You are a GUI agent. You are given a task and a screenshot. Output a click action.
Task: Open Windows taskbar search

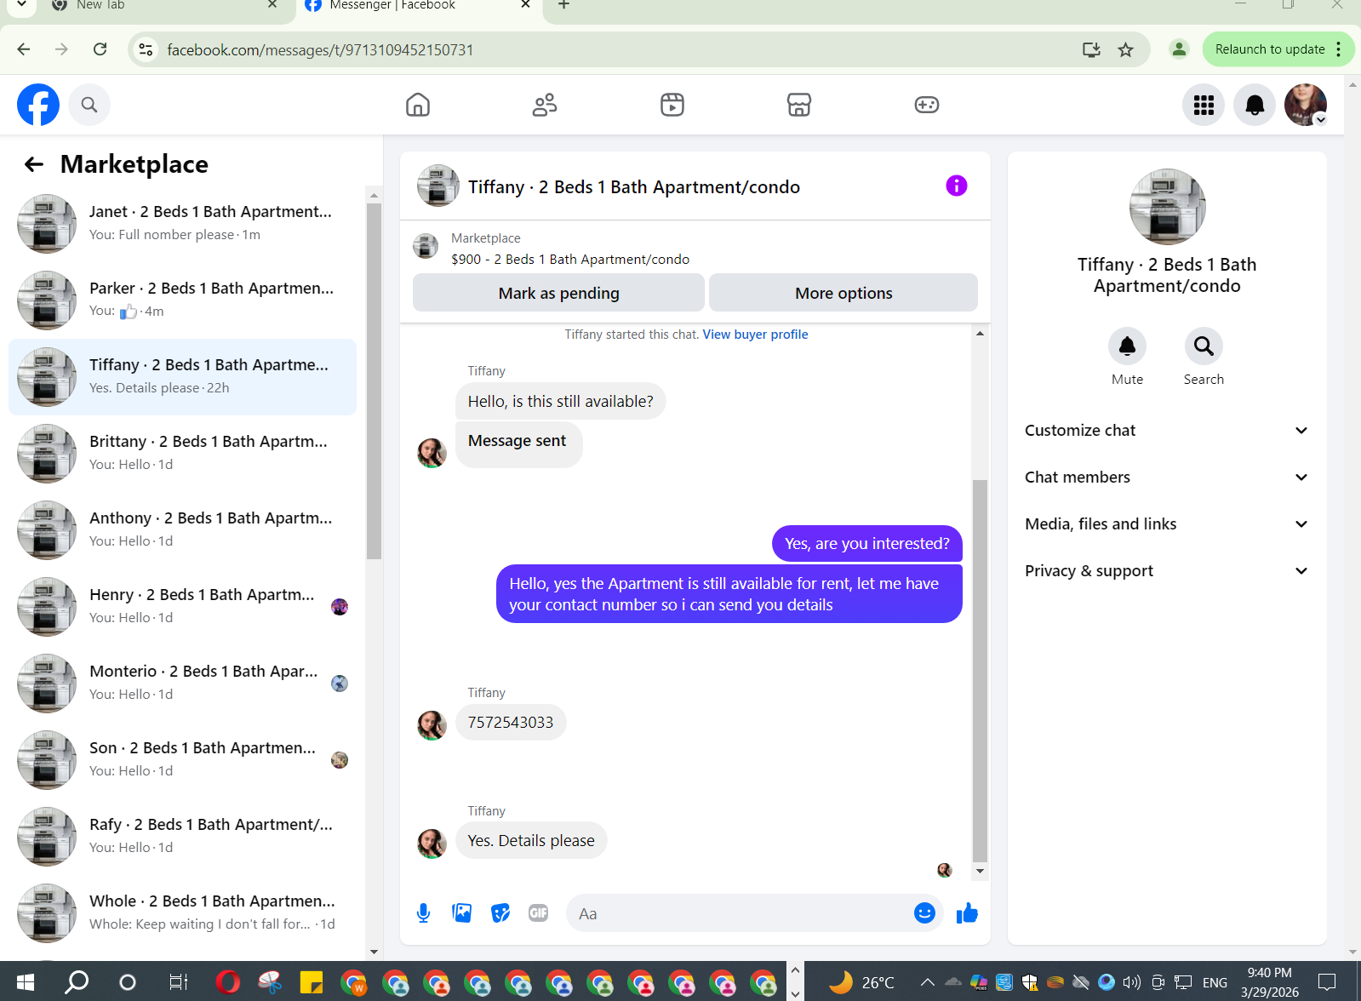77,982
